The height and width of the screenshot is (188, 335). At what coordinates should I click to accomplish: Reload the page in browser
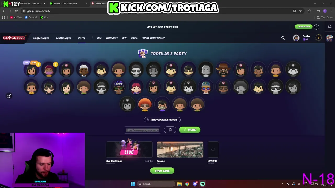click(16, 11)
